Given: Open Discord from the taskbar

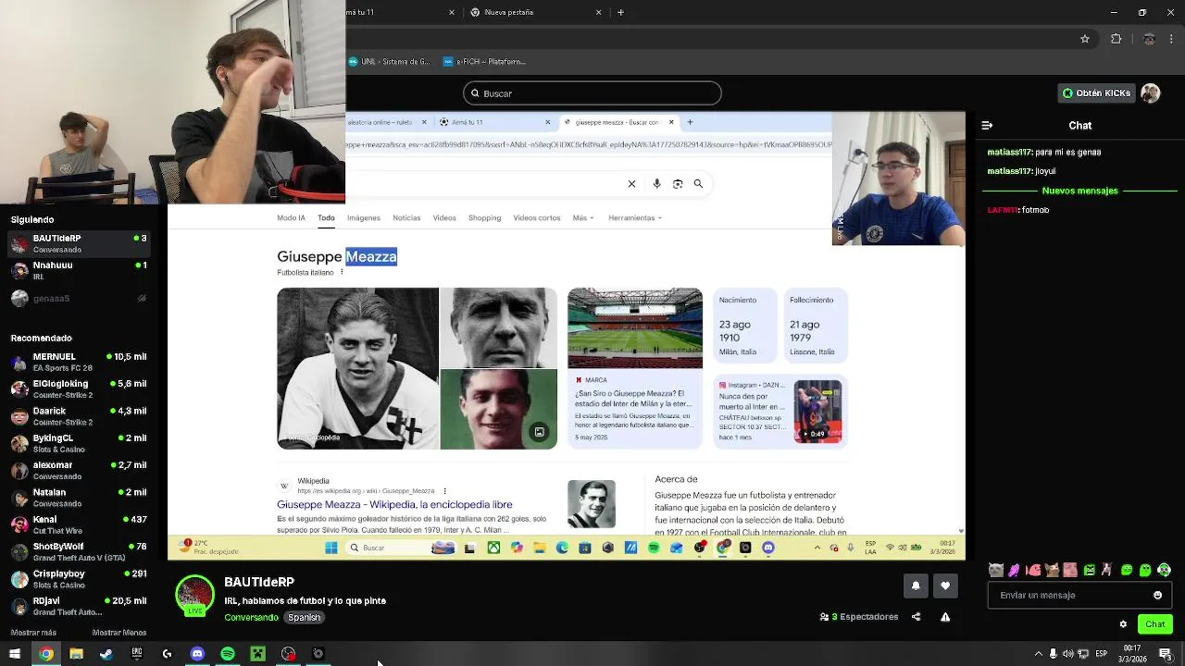Looking at the screenshot, I should point(197,654).
